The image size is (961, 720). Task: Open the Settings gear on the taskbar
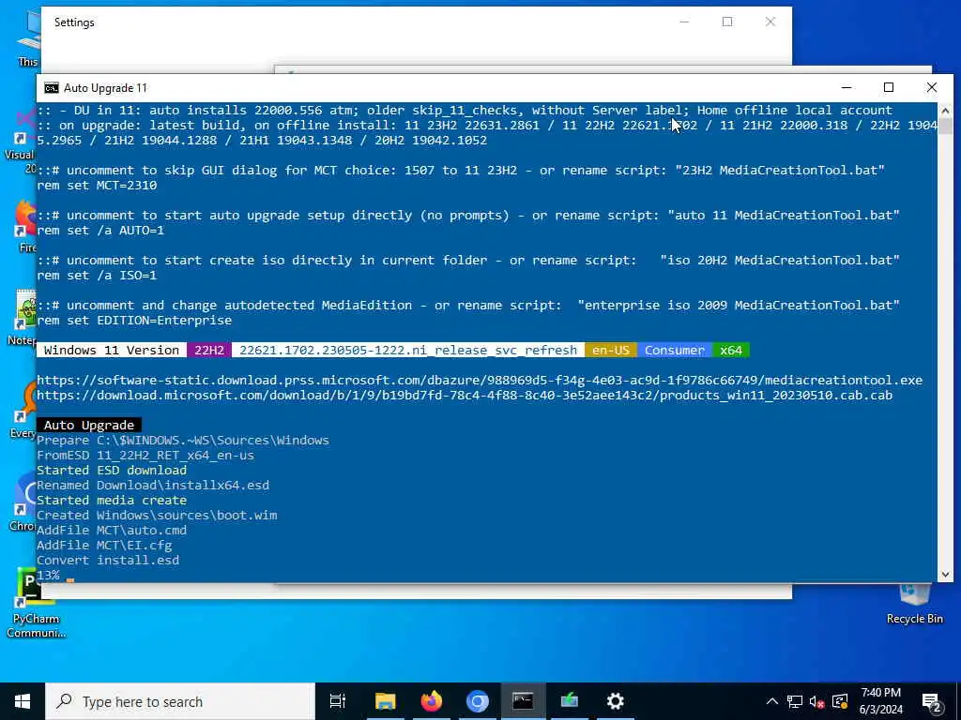[x=615, y=701]
